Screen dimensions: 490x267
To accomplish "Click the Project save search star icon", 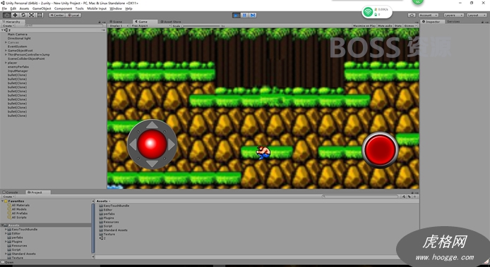I will 415,197.
